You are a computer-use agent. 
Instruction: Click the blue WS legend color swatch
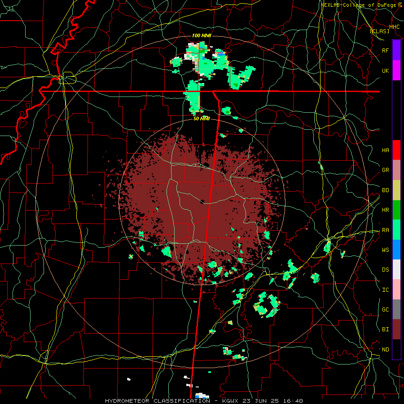pos(396,250)
